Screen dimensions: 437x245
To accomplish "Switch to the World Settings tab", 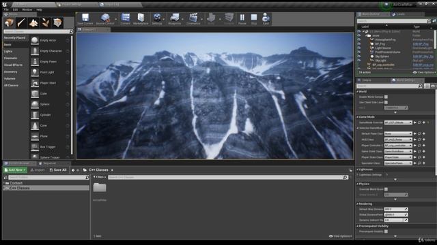I will [406, 80].
